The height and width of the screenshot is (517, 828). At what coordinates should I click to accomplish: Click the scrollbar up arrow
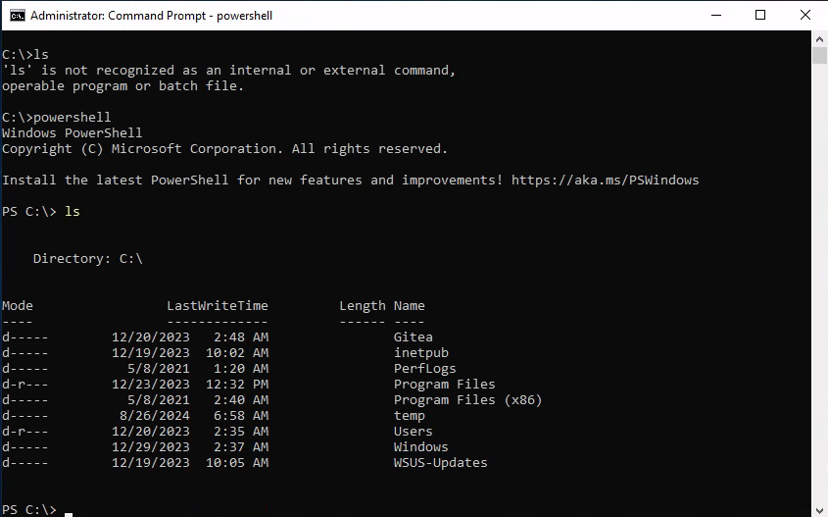[x=820, y=38]
